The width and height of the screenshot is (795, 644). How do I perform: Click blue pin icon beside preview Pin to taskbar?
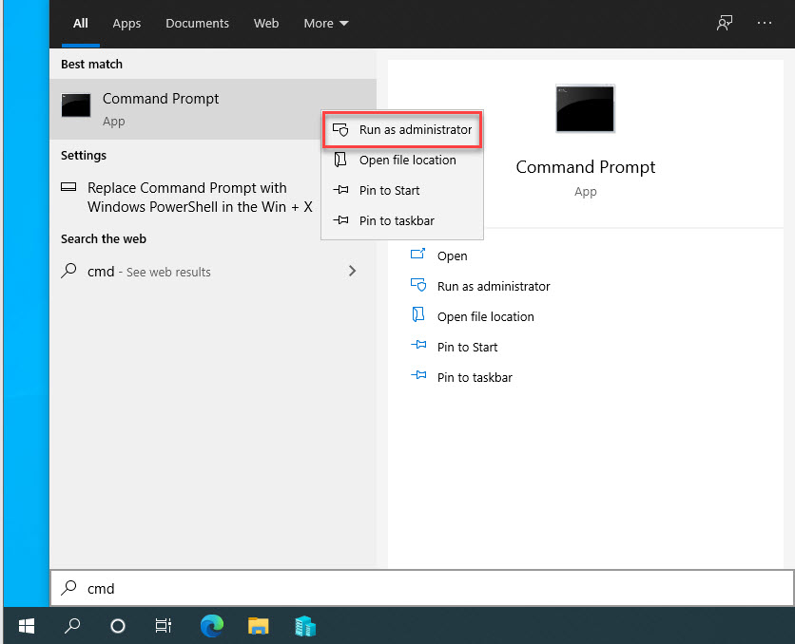[x=418, y=375]
